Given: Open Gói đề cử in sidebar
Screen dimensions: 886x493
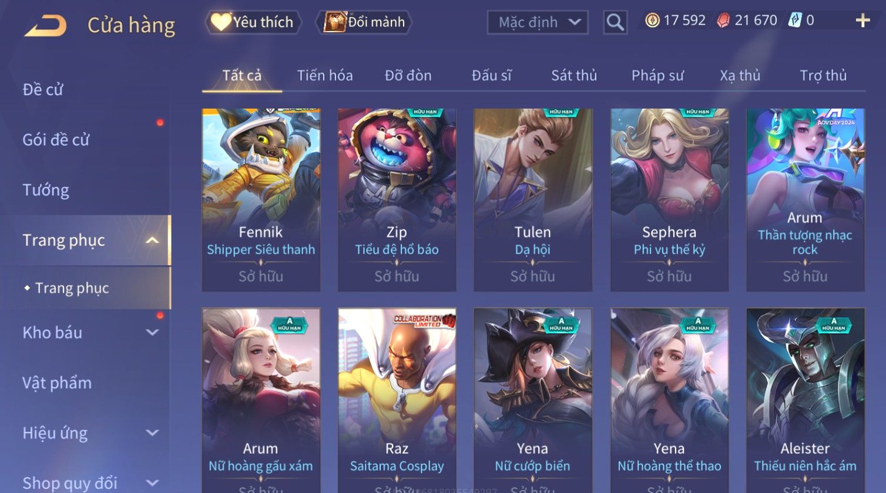Looking at the screenshot, I should click(x=56, y=140).
